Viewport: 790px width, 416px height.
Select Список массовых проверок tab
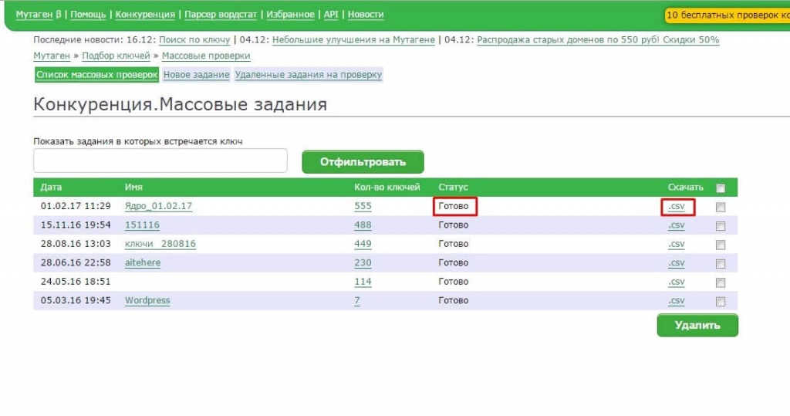click(96, 75)
